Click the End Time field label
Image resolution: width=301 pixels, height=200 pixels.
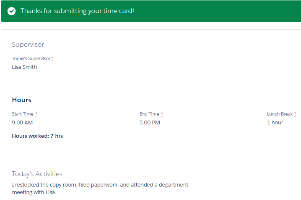pos(149,114)
